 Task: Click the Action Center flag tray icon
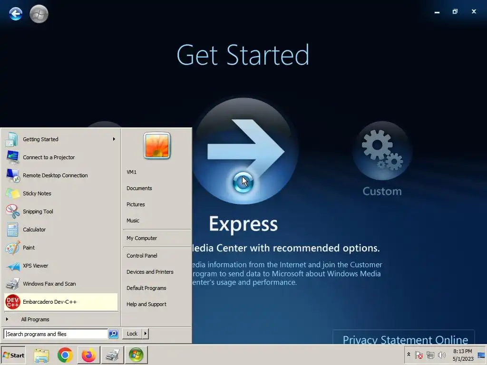coord(419,355)
